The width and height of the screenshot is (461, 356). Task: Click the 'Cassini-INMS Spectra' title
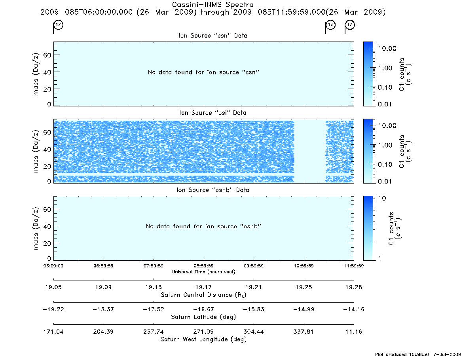(x=212, y=5)
